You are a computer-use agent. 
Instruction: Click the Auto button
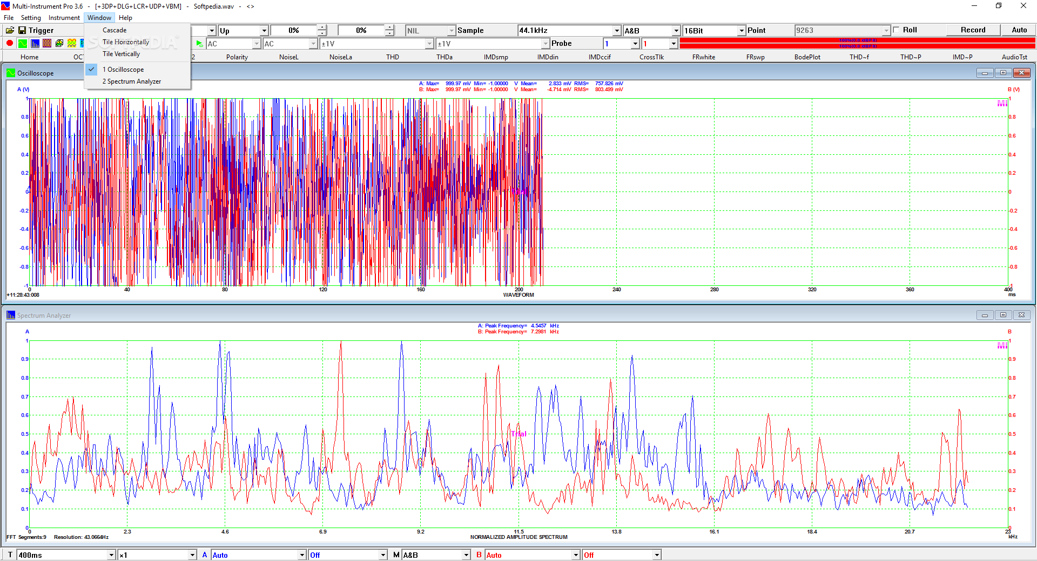tap(1019, 30)
